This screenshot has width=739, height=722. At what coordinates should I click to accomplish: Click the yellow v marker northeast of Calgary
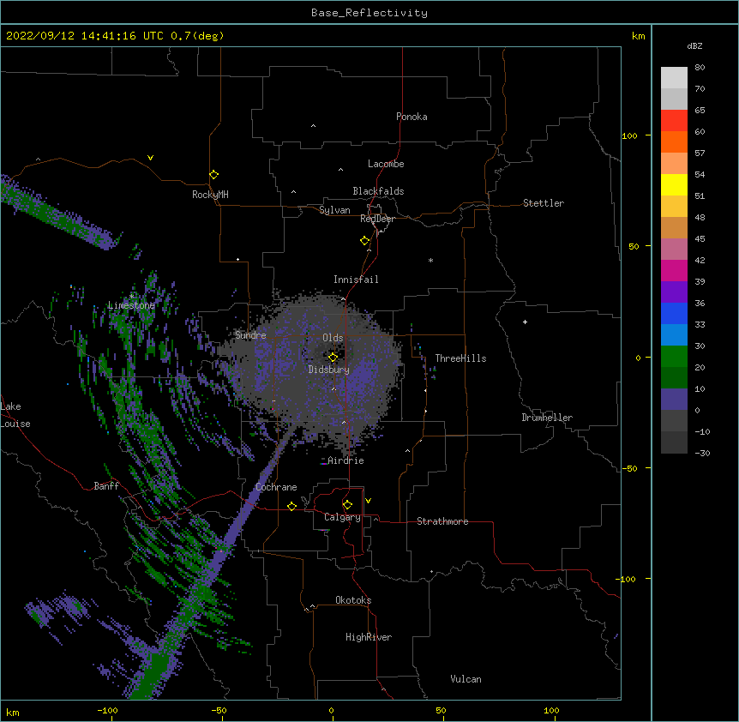tap(368, 501)
